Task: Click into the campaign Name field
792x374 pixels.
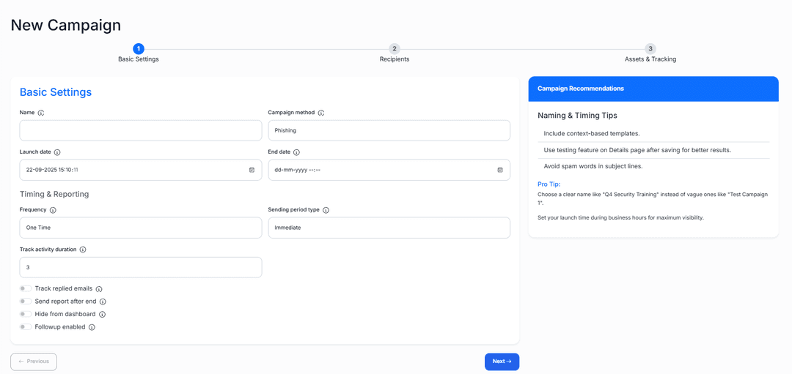Action: point(140,130)
